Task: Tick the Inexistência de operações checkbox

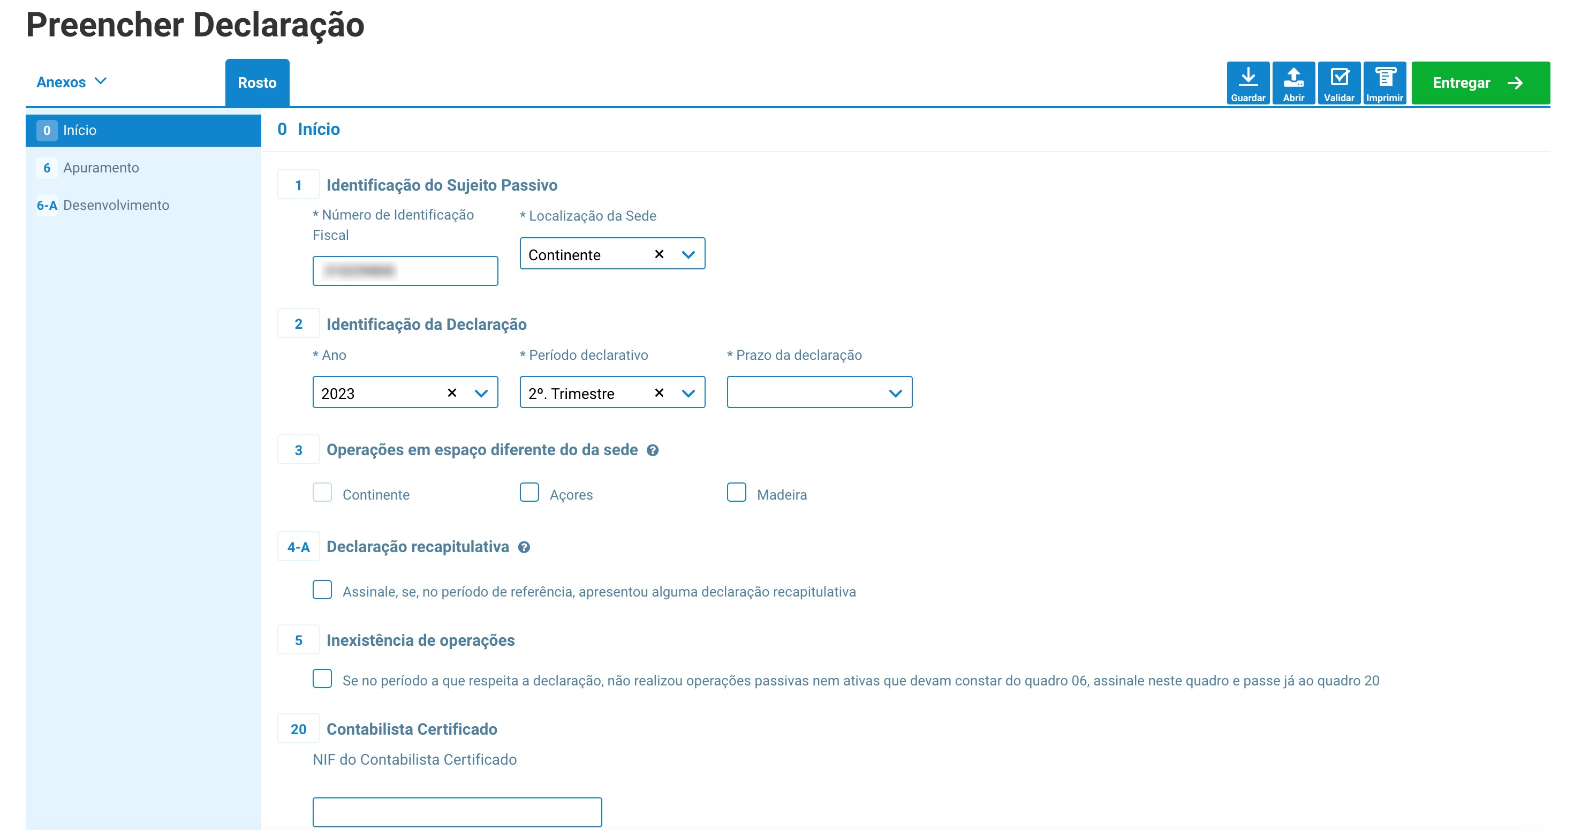Action: point(322,679)
